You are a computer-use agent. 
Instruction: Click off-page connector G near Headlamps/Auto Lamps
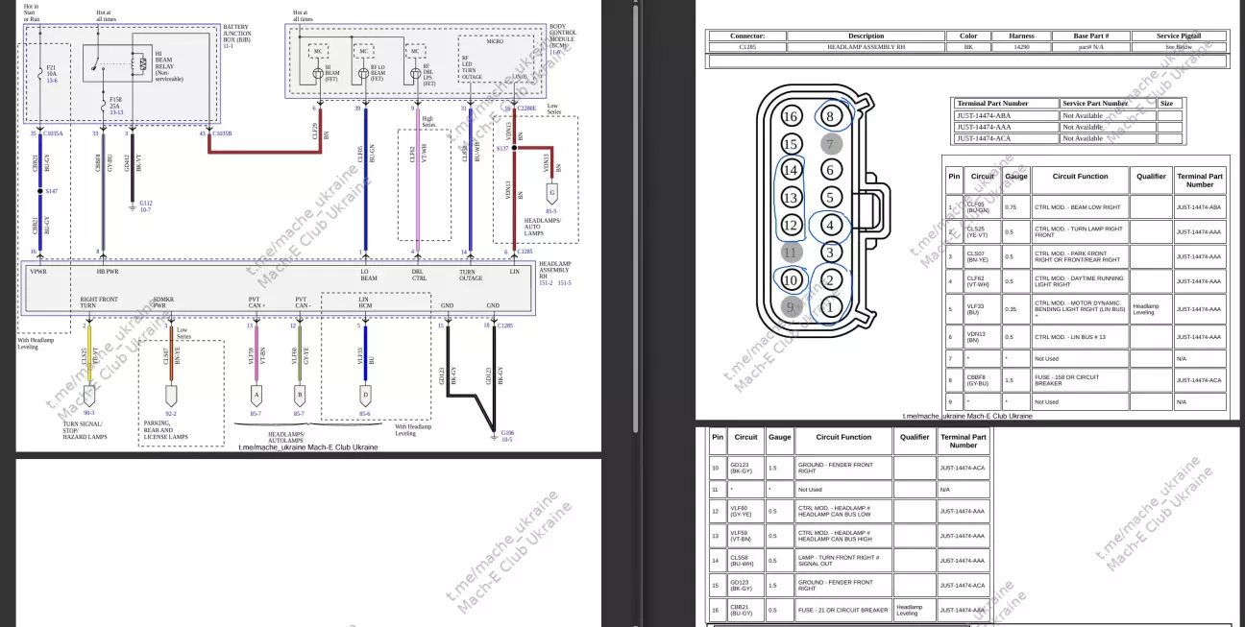click(551, 192)
